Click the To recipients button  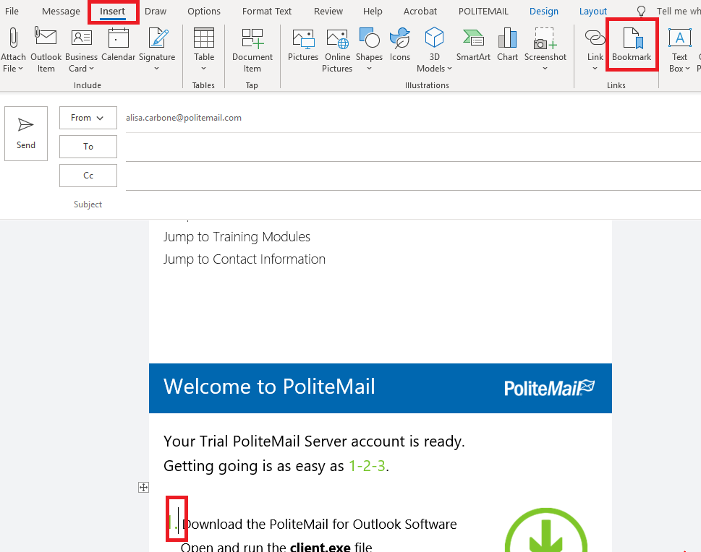(x=88, y=147)
